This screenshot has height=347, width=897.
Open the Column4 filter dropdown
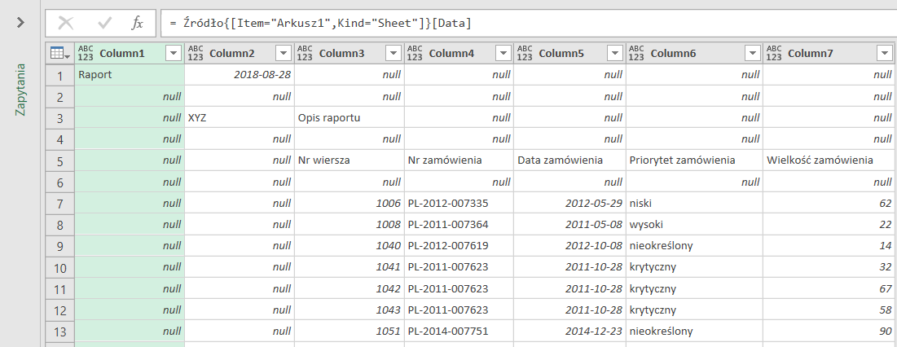503,53
